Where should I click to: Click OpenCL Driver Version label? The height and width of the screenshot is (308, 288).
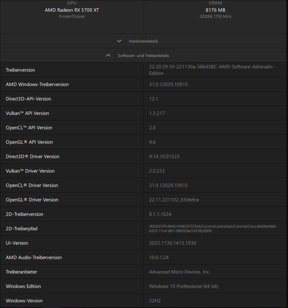click(x=32, y=185)
